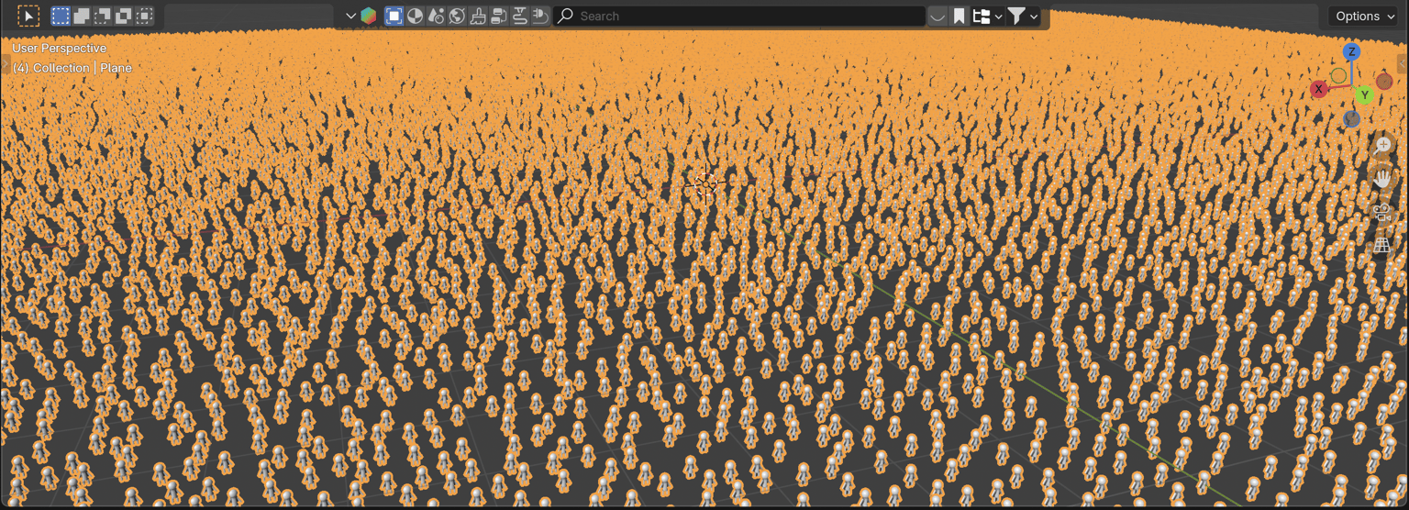Toggle the bookmark icon
This screenshot has width=1409, height=510.
coord(959,16)
